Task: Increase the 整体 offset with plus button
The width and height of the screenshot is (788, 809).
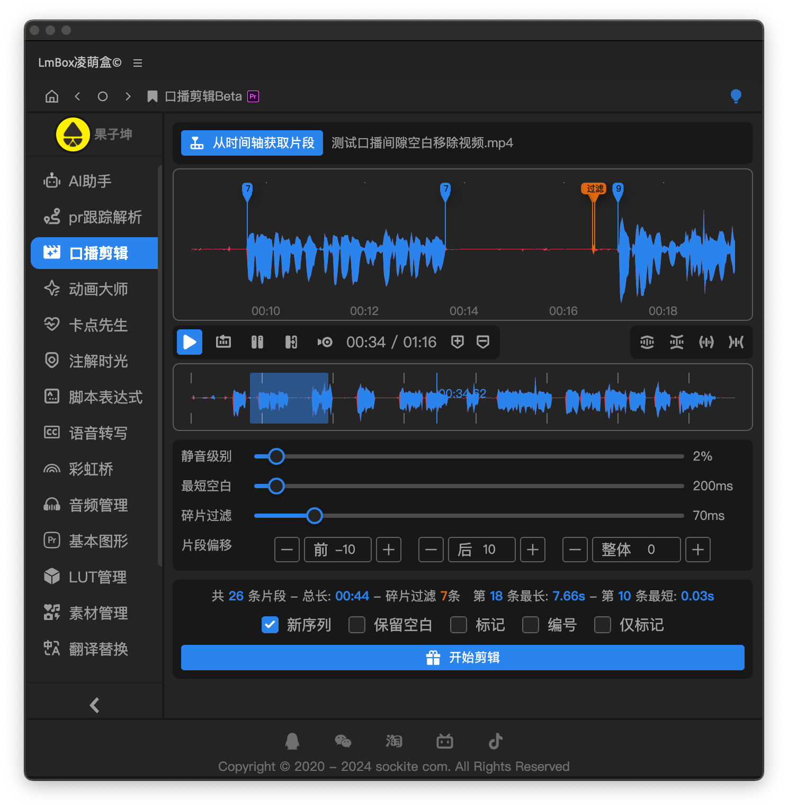Action: click(x=698, y=550)
